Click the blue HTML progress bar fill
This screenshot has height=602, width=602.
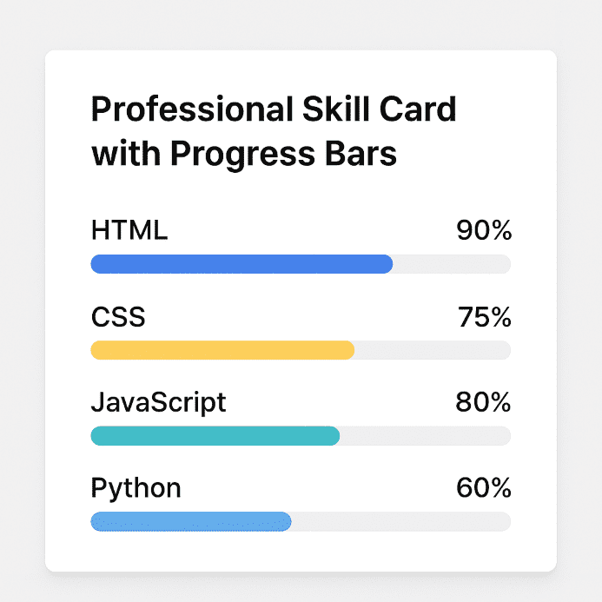click(241, 264)
